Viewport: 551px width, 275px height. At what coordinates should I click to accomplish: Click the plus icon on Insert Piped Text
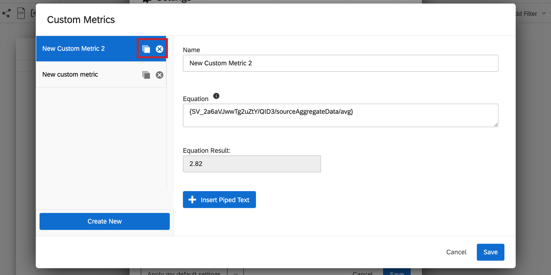pyautogui.click(x=192, y=200)
